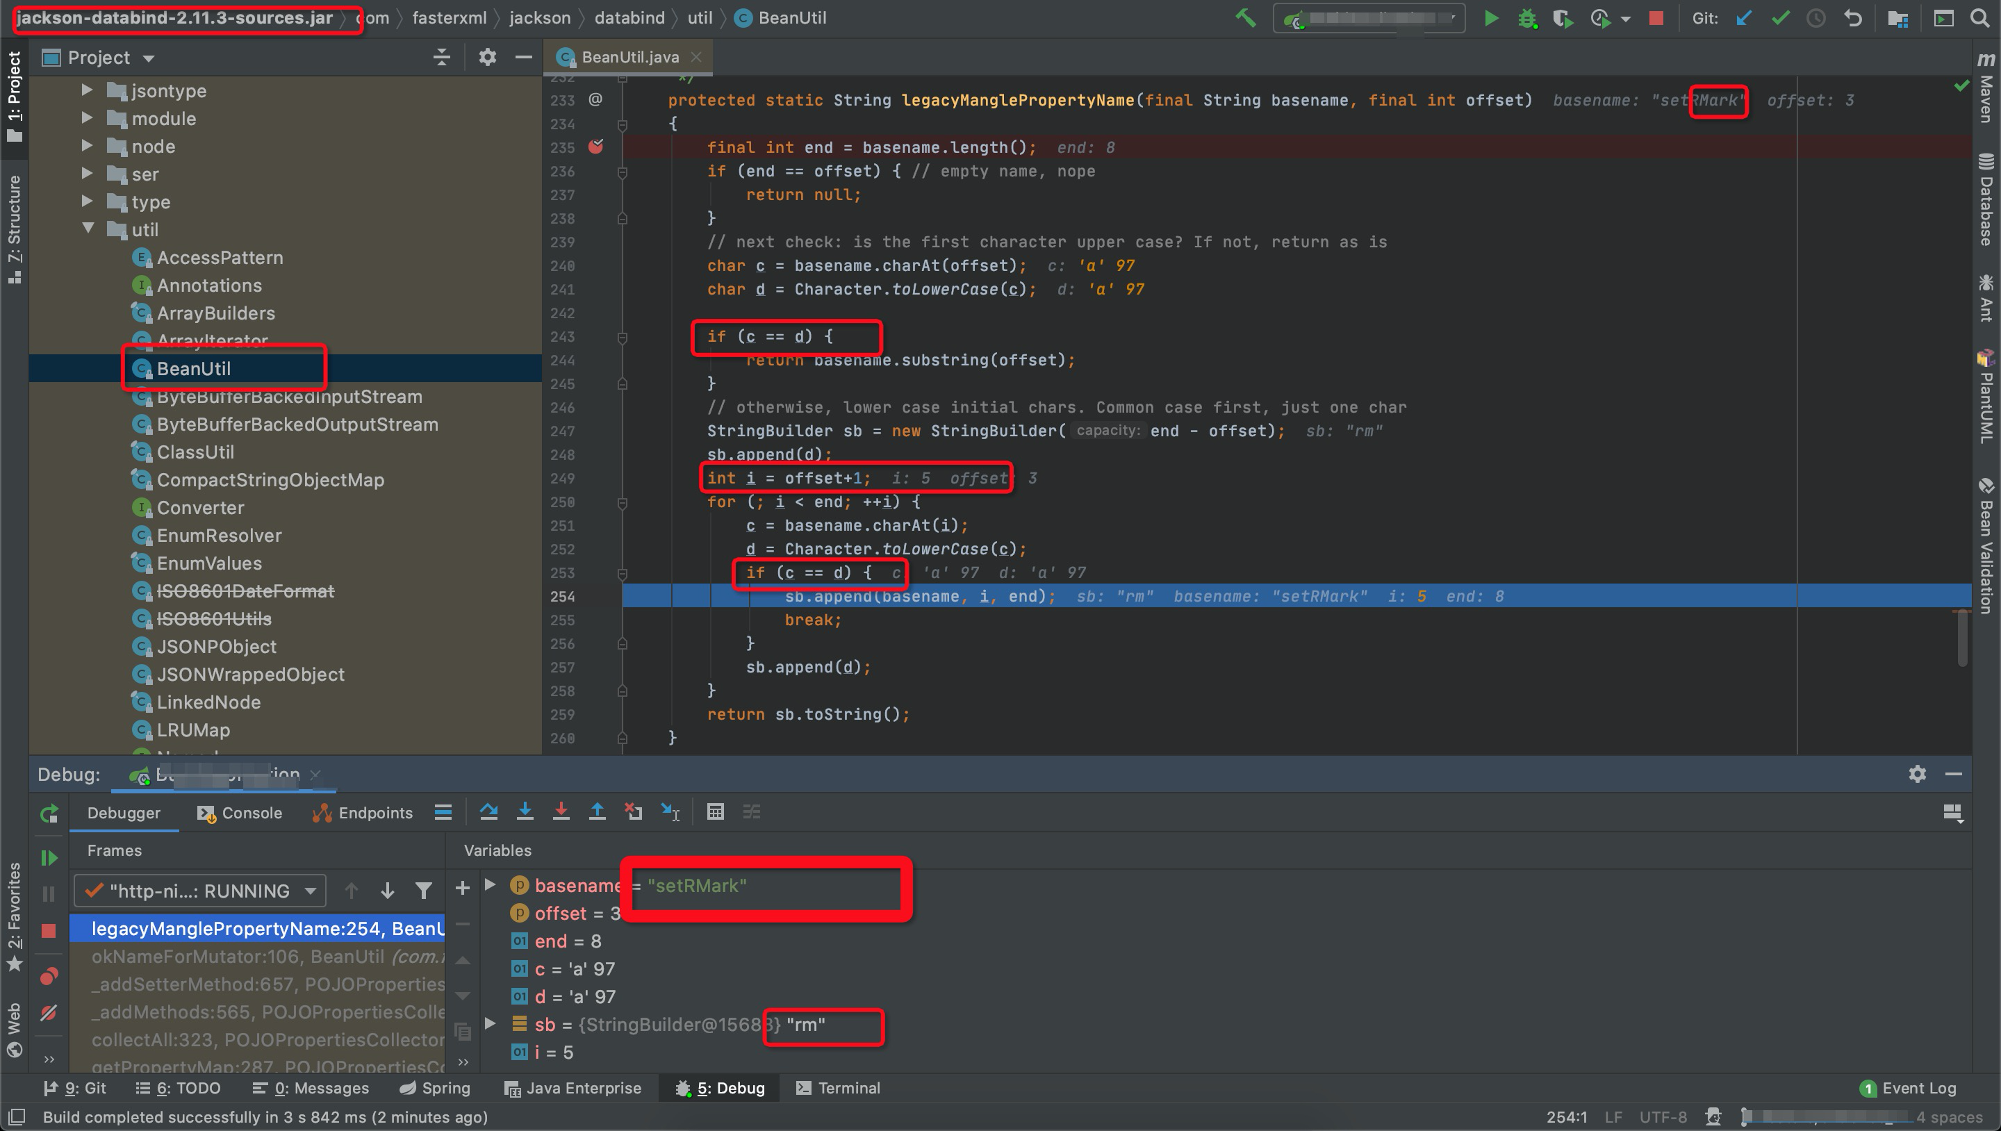Toggle the frames filter funnel icon

[423, 891]
